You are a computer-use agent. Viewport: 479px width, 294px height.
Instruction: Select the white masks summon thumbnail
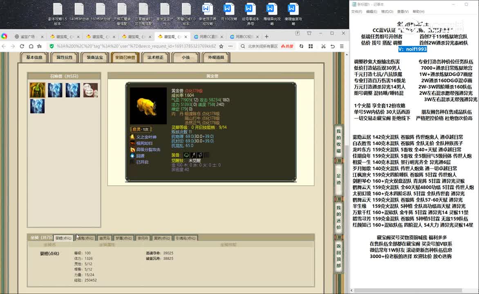tap(90, 90)
